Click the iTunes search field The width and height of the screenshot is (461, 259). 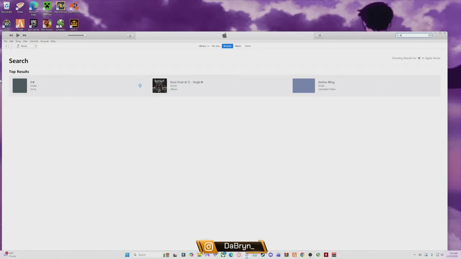pyautogui.click(x=413, y=35)
